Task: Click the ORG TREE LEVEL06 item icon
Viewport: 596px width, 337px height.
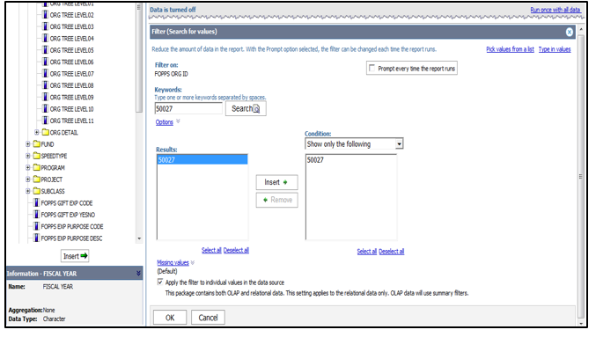Action: pyautogui.click(x=45, y=62)
